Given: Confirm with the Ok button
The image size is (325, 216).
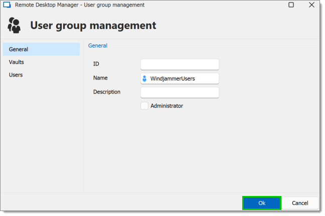Looking at the screenshot, I should pyautogui.click(x=262, y=203).
